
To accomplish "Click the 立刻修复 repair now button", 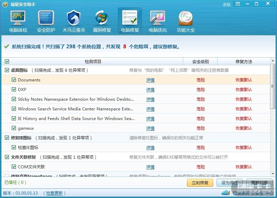I will (200, 182).
